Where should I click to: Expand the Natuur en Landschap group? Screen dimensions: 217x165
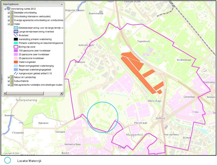point(8,77)
